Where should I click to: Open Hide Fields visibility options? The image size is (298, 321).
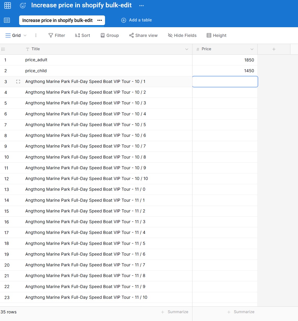click(182, 35)
